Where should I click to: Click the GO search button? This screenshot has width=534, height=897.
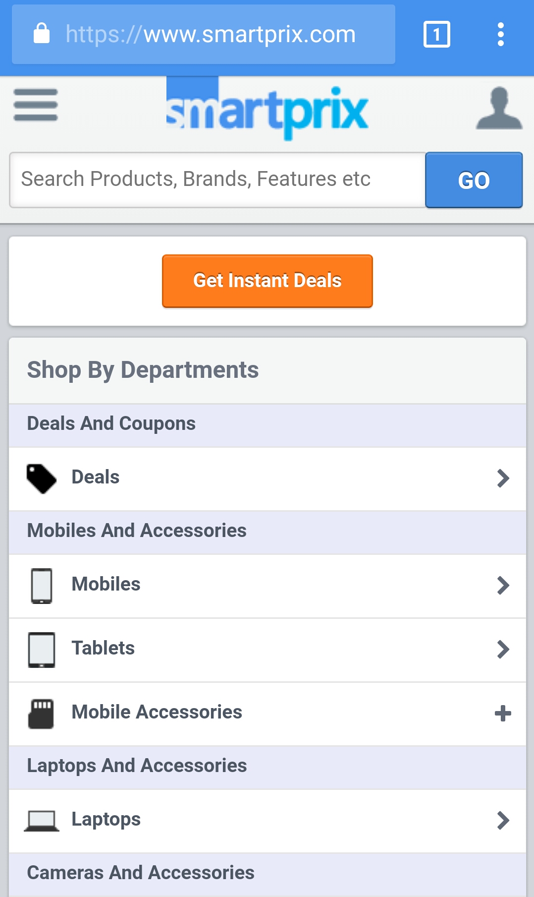pyautogui.click(x=474, y=180)
